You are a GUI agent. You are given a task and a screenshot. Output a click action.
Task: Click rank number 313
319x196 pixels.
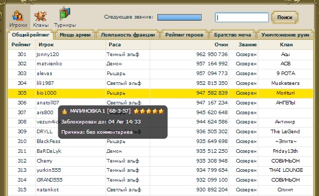pos(22,170)
